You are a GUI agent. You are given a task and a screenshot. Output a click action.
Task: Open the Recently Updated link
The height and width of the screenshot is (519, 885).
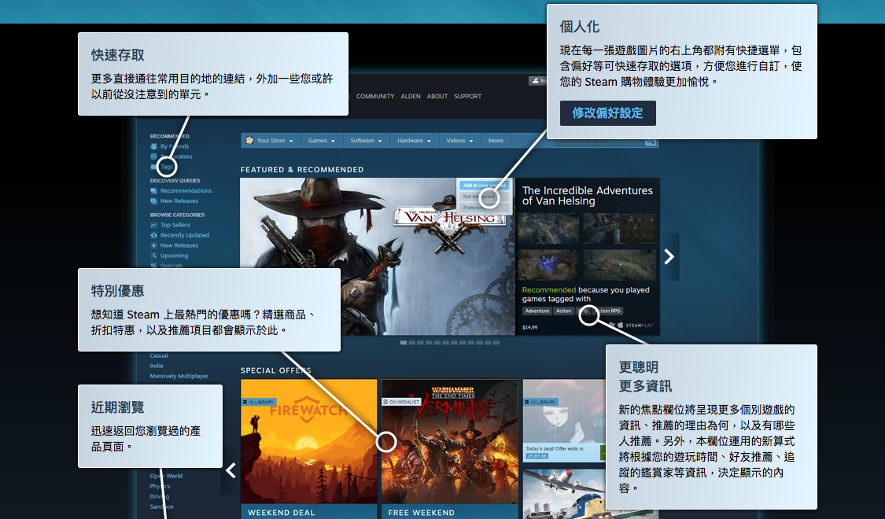[185, 234]
